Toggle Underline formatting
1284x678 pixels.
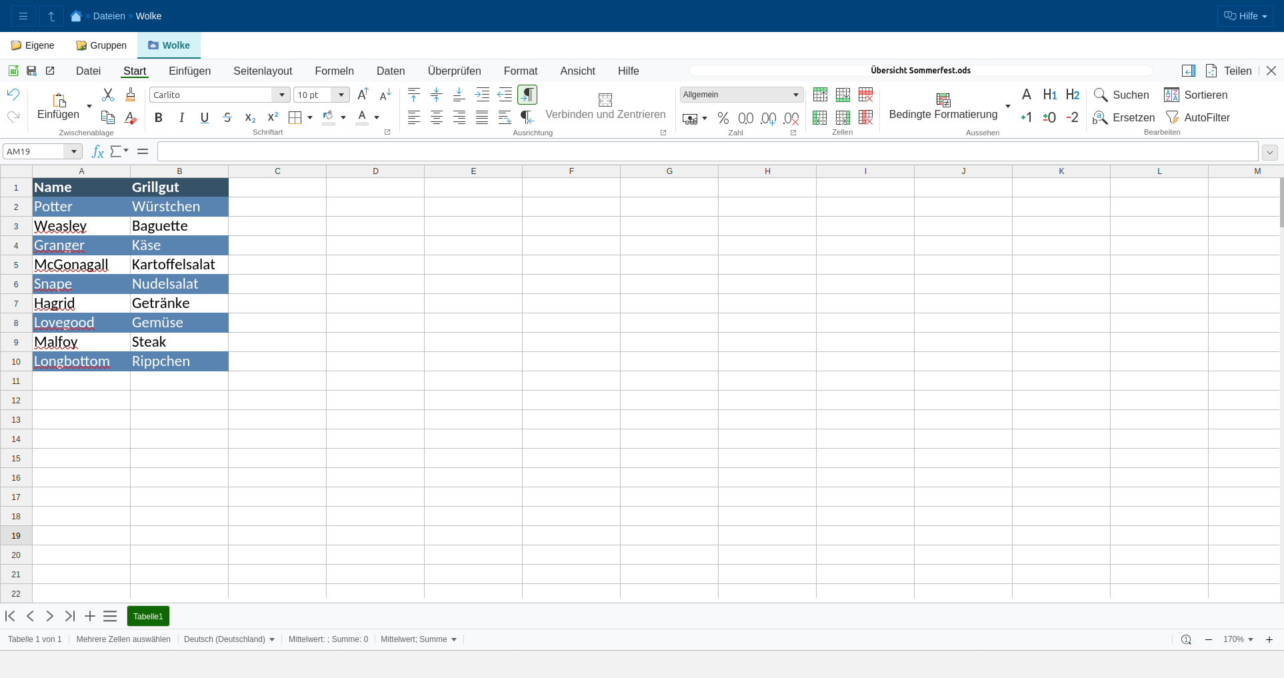[x=205, y=118]
